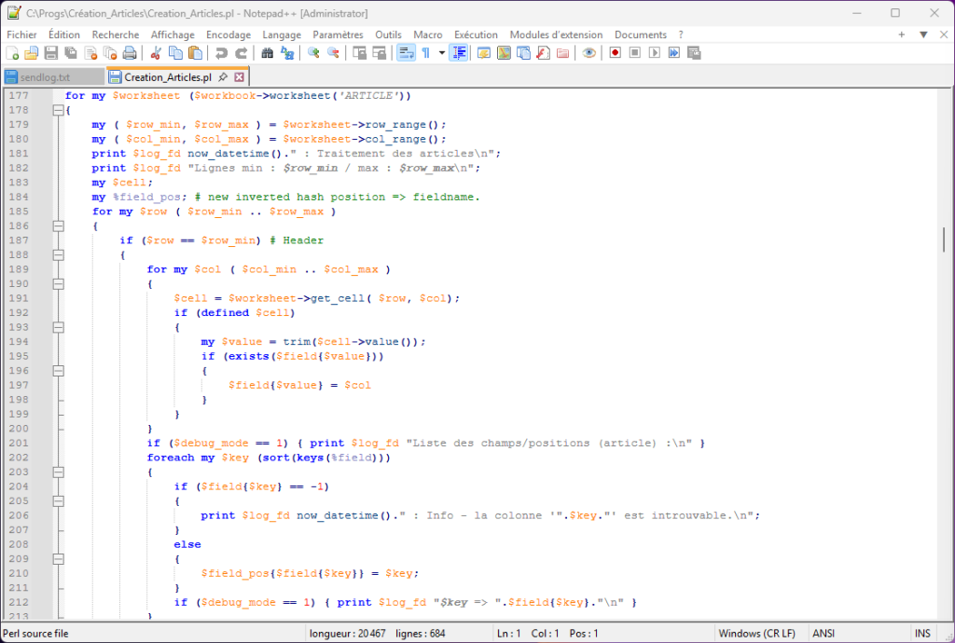Image resolution: width=955 pixels, height=643 pixels.
Task: Collapse the fold marker at line 196
Action: tap(59, 371)
